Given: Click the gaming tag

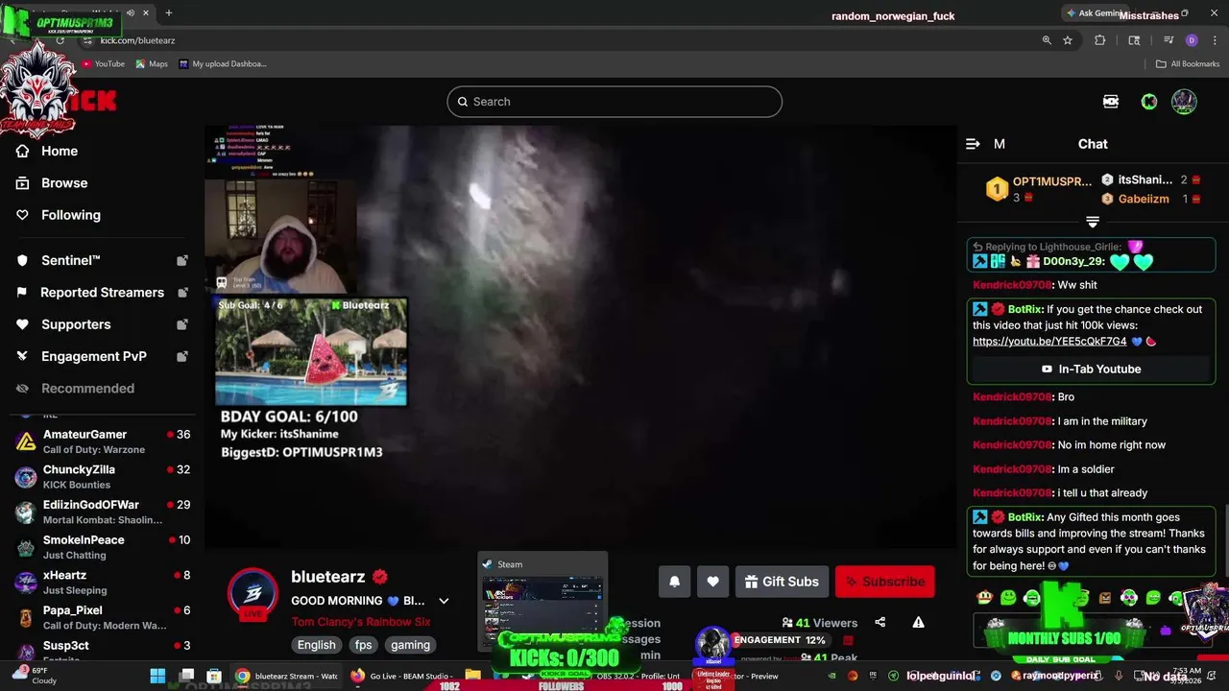Looking at the screenshot, I should [410, 645].
